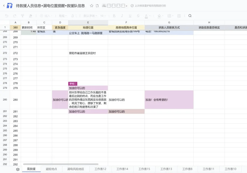Go back using the left arrow
Image resolution: width=247 pixels, height=173 pixels.
(x=4, y=6)
